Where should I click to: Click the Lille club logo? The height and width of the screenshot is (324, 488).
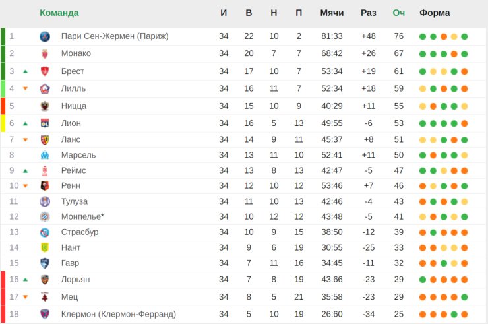[45, 89]
